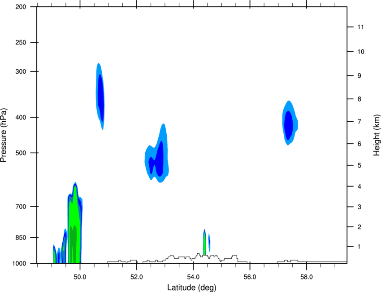Click latitude tick label 54.0
This screenshot has width=381, height=292.
(x=193, y=277)
